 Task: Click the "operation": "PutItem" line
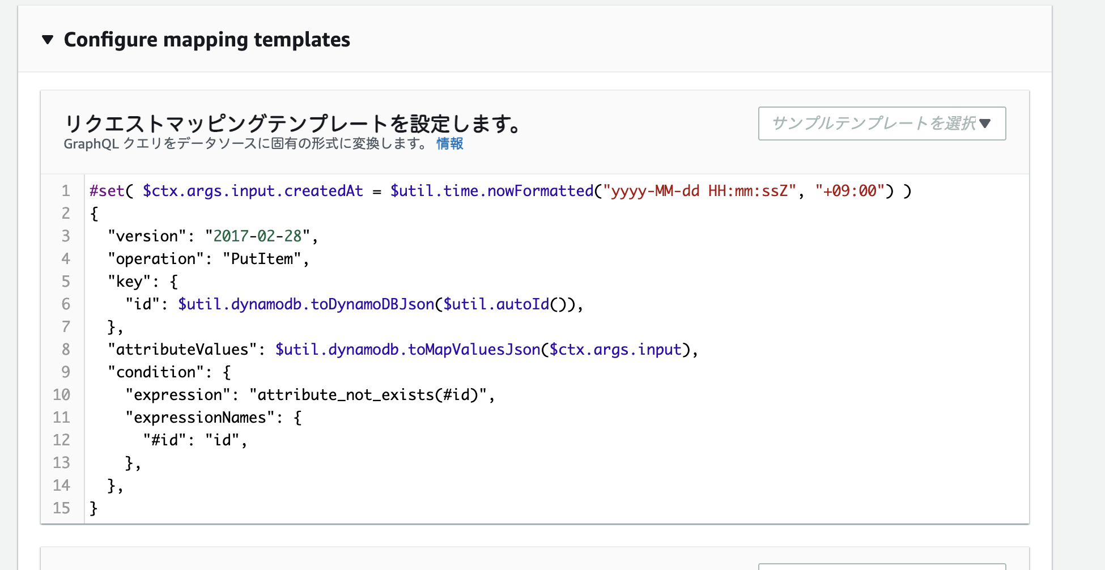[x=208, y=259]
